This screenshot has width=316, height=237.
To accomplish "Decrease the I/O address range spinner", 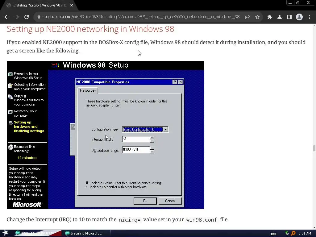I will click(152, 152).
